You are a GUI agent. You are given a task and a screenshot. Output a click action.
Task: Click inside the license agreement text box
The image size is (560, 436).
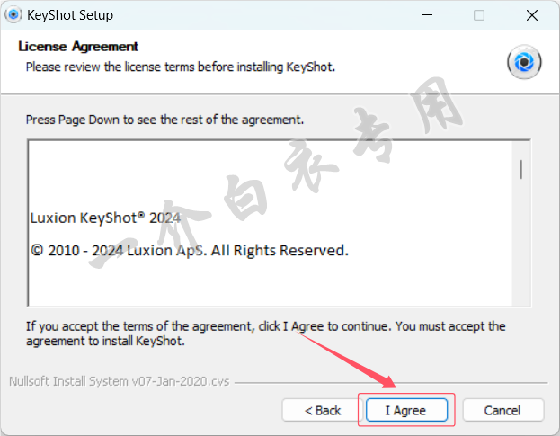click(x=270, y=279)
